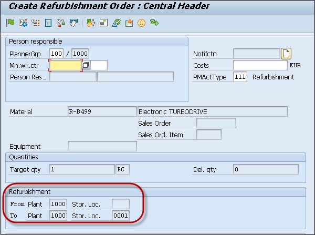
Task: Click the gear settings toolbar icon
Action: [x=23, y=23]
